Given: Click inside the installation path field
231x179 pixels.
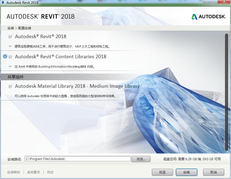Looking at the screenshot, I should point(78,159).
